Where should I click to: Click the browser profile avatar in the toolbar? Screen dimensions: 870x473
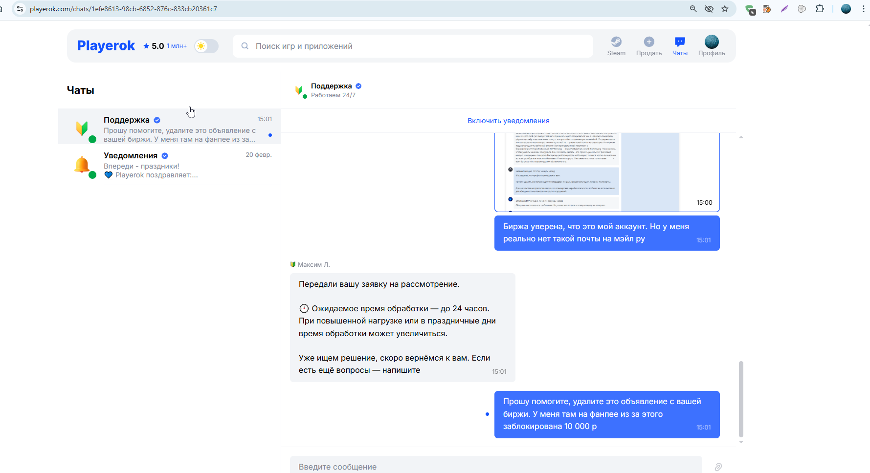[846, 9]
